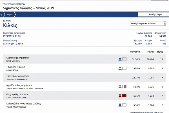Click the green person icon for Τονικίδης Παύλος

click(120, 68)
